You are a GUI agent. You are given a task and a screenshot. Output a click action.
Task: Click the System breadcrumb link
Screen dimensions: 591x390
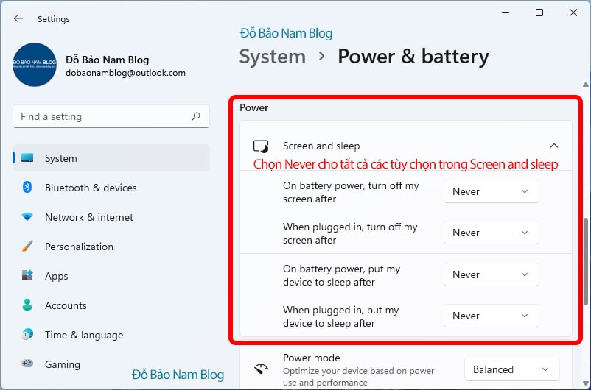[273, 57]
